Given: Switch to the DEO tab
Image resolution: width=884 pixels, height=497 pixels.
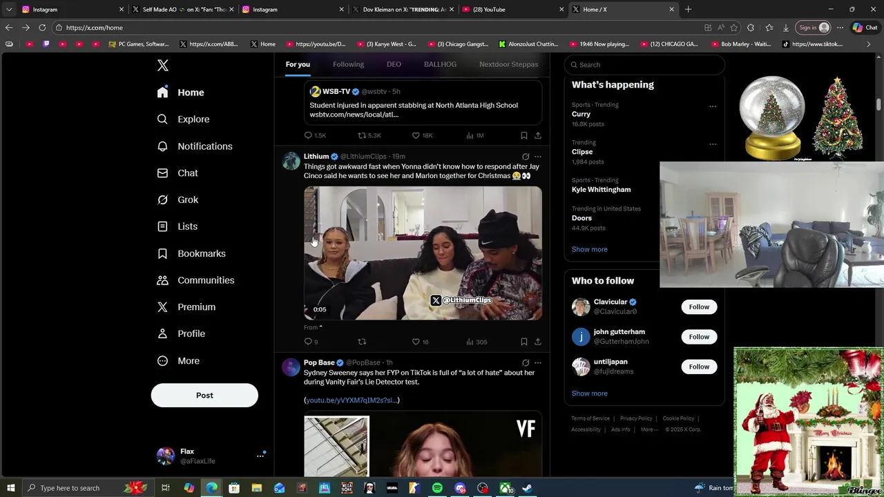Looking at the screenshot, I should click(394, 64).
